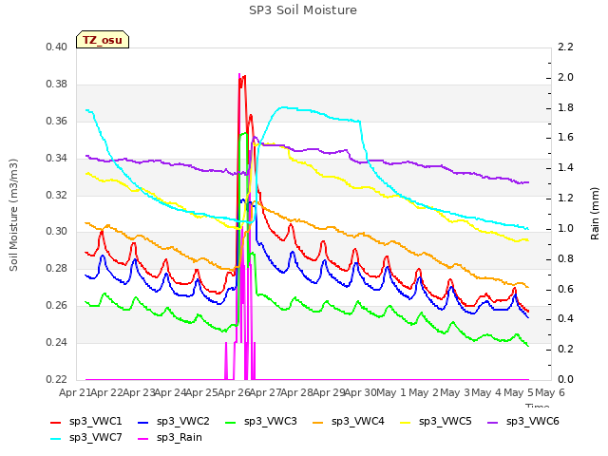608x456 pixels.
Task: Toggle the sp3_VWC5 legend entry
Action: click(435, 421)
